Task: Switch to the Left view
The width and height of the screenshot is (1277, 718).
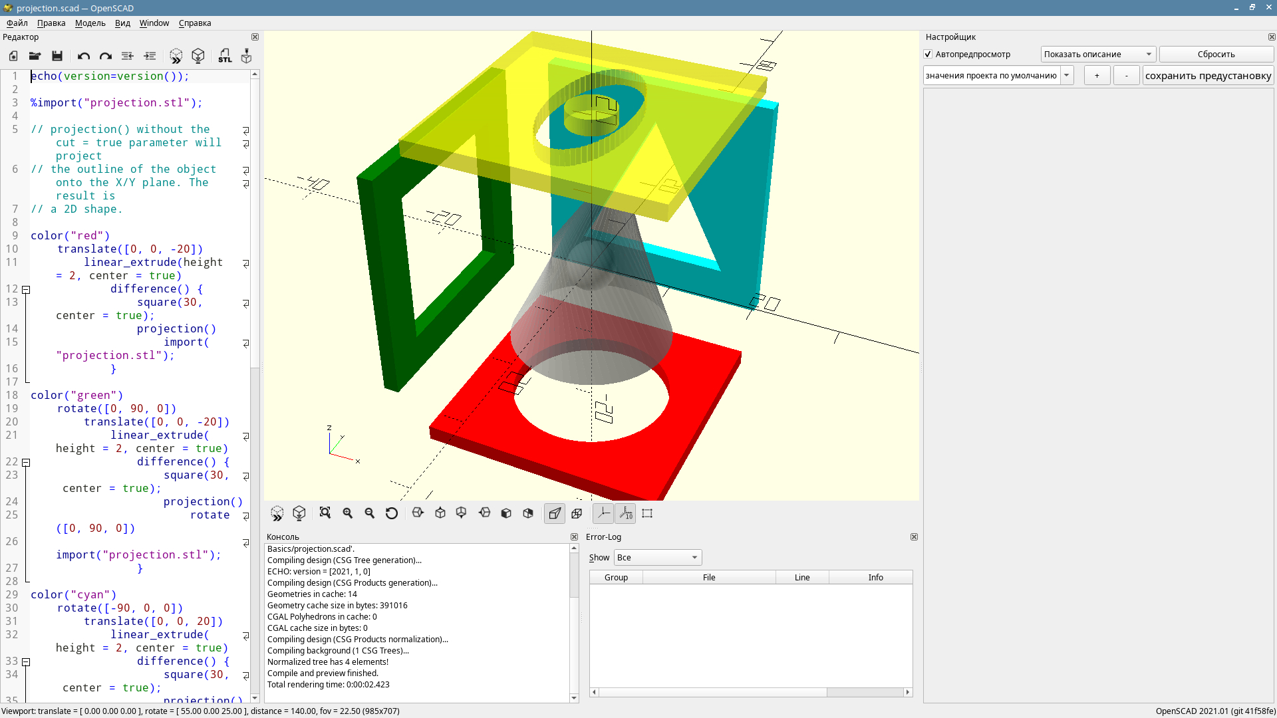Action: (x=484, y=513)
